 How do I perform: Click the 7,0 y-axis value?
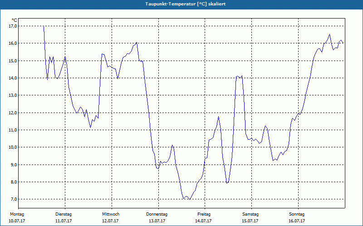14,199
